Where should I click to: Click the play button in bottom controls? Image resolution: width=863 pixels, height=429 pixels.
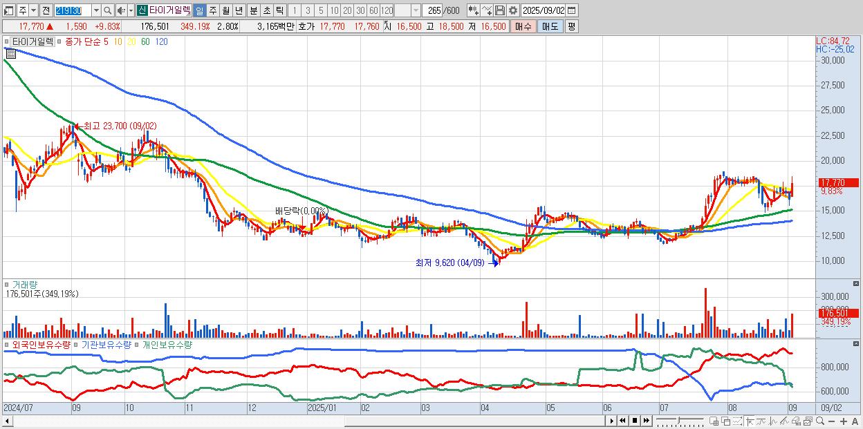click(612, 421)
